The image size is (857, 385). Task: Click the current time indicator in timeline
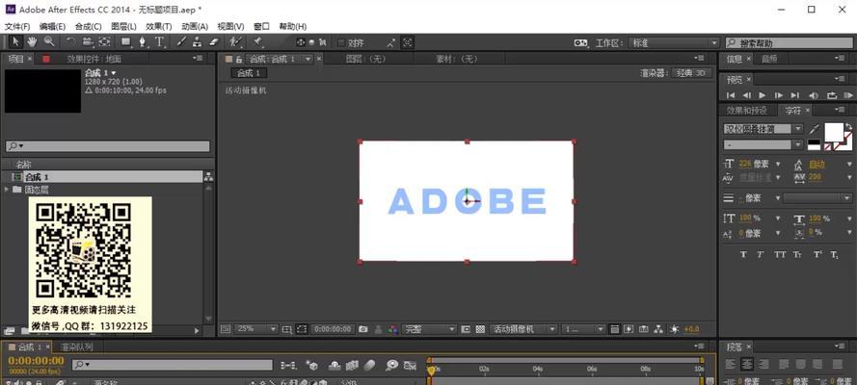pos(431,371)
